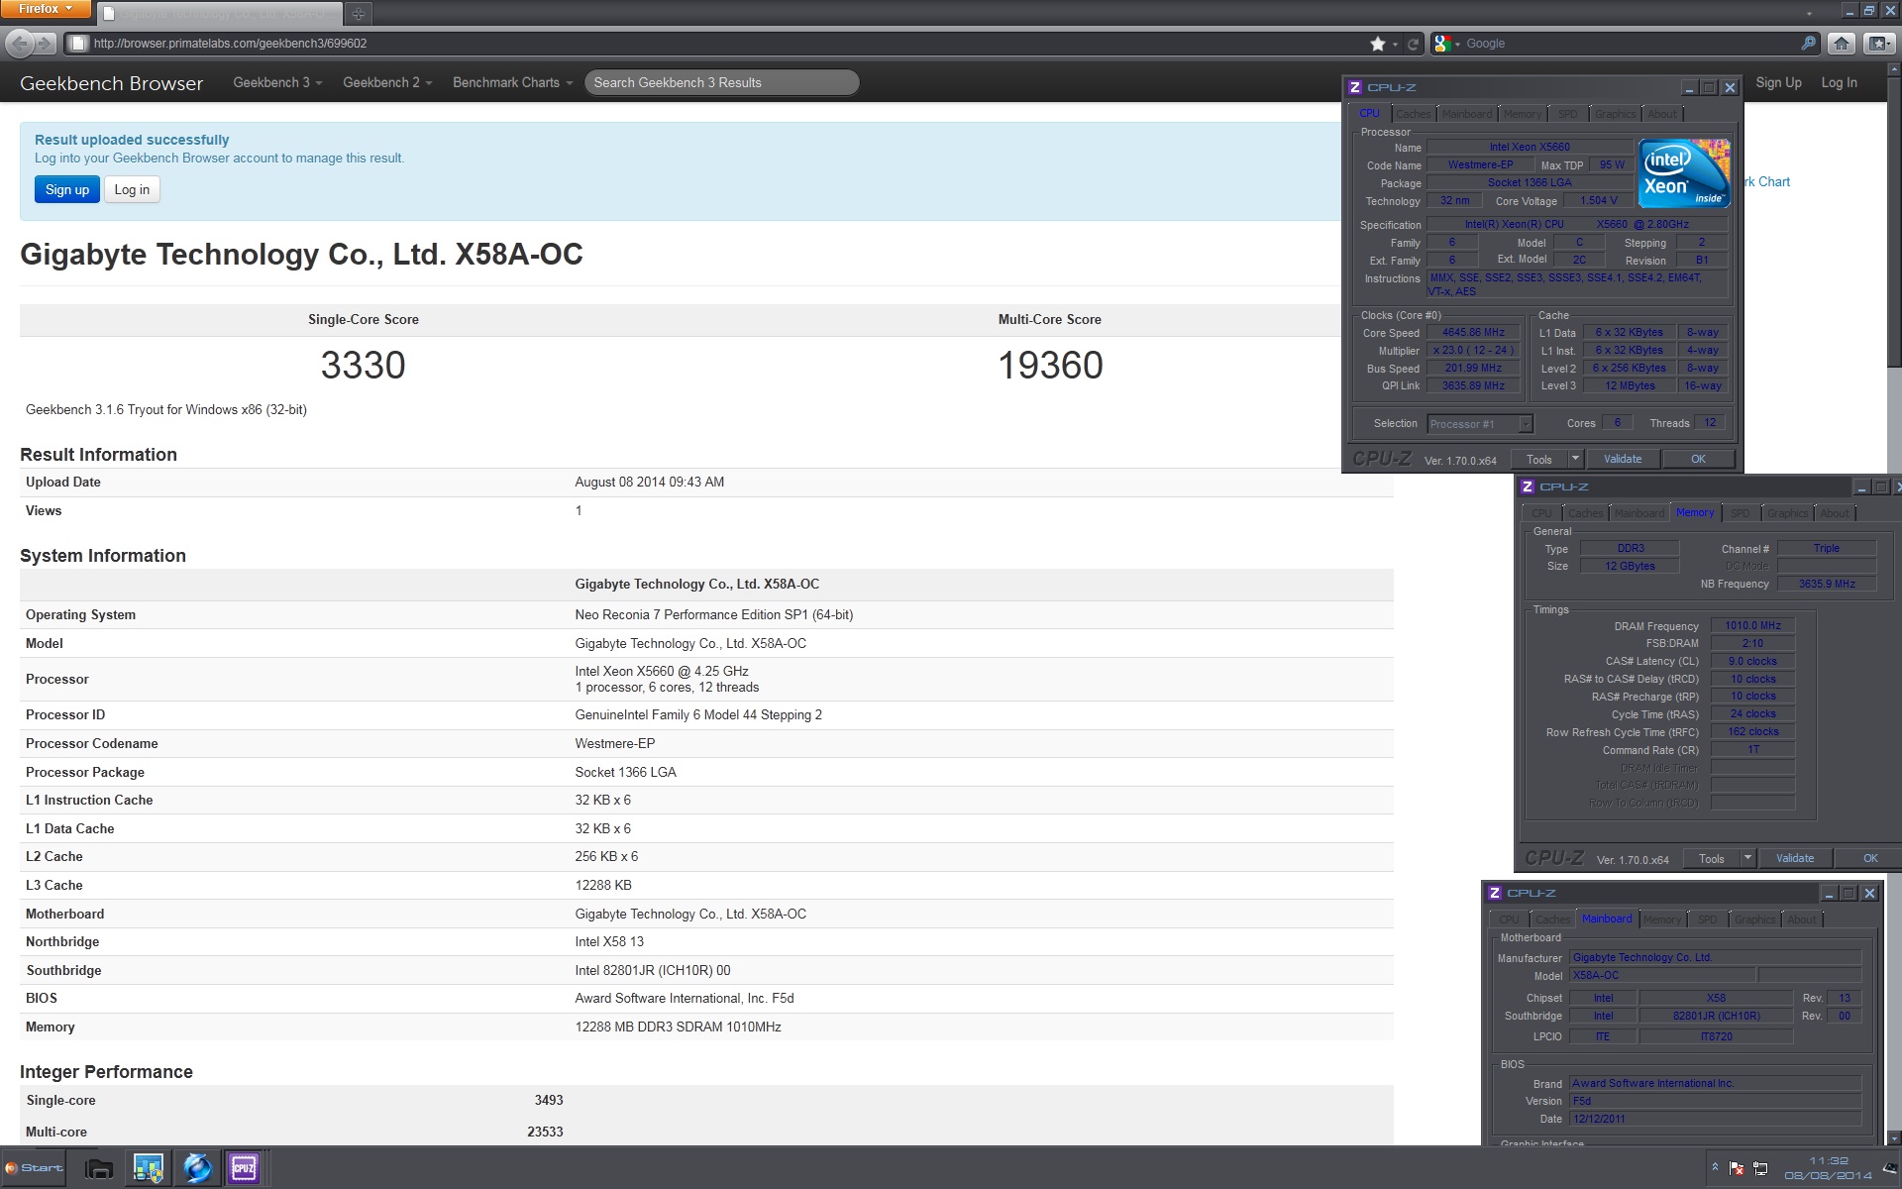Expand the Benchmark Charts dropdown

tap(513, 82)
